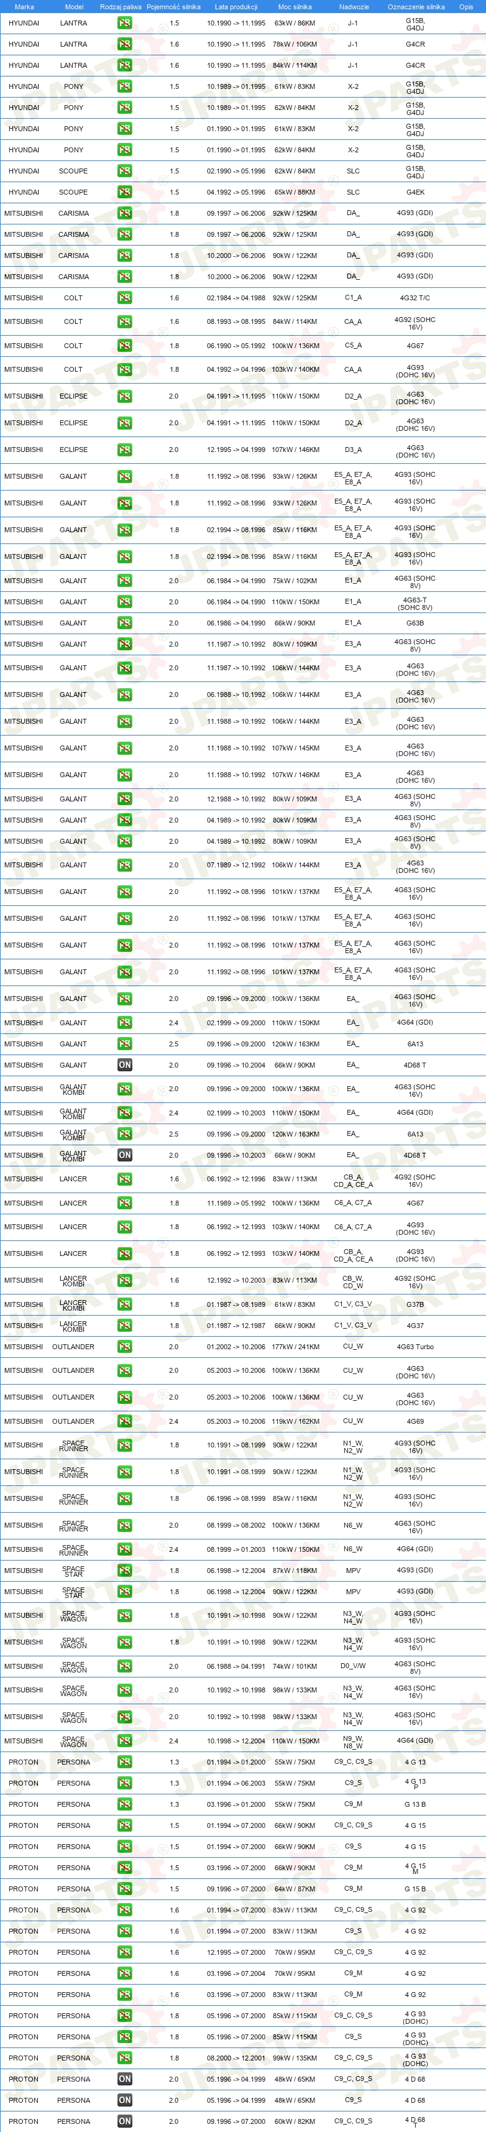Click the Rodzaj paliwa column header
The height and width of the screenshot is (2132, 486).
click(121, 7)
